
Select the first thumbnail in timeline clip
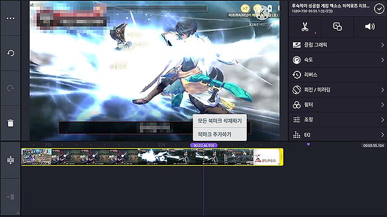click(37, 156)
